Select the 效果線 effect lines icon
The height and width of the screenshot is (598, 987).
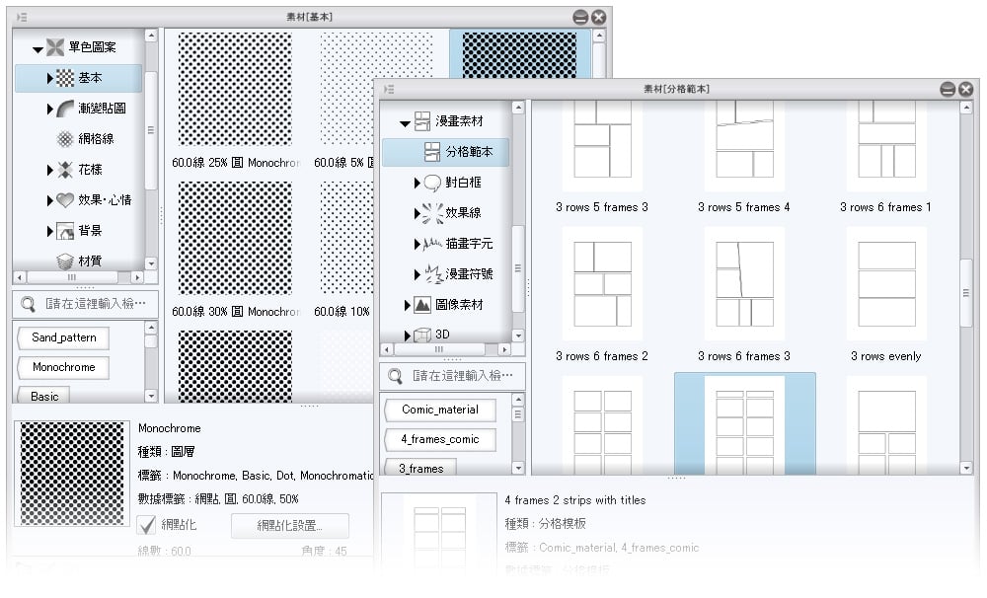pos(432,213)
